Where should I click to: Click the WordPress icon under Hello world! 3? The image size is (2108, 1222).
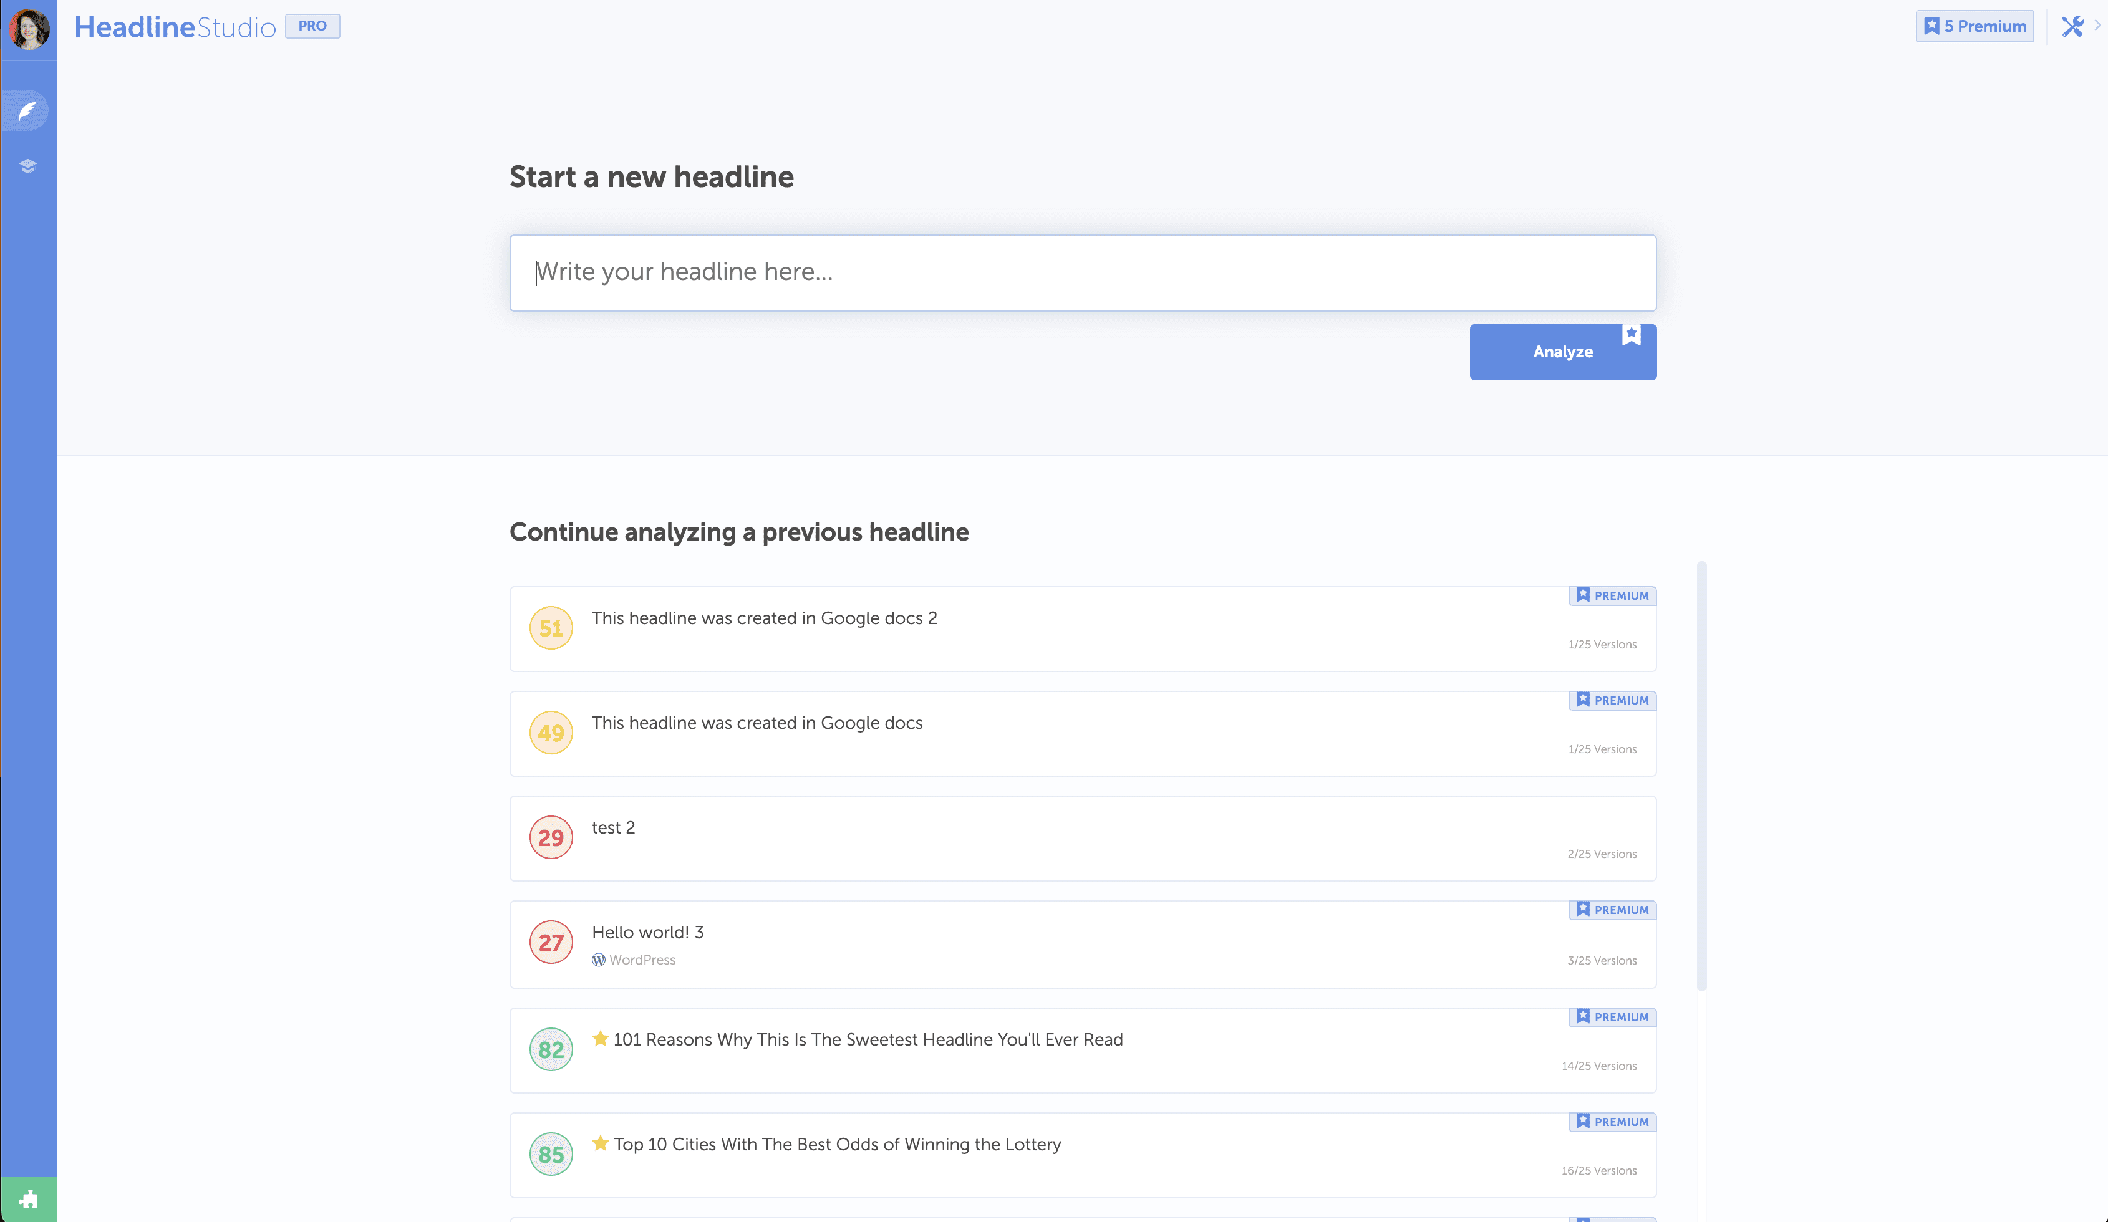pos(598,960)
